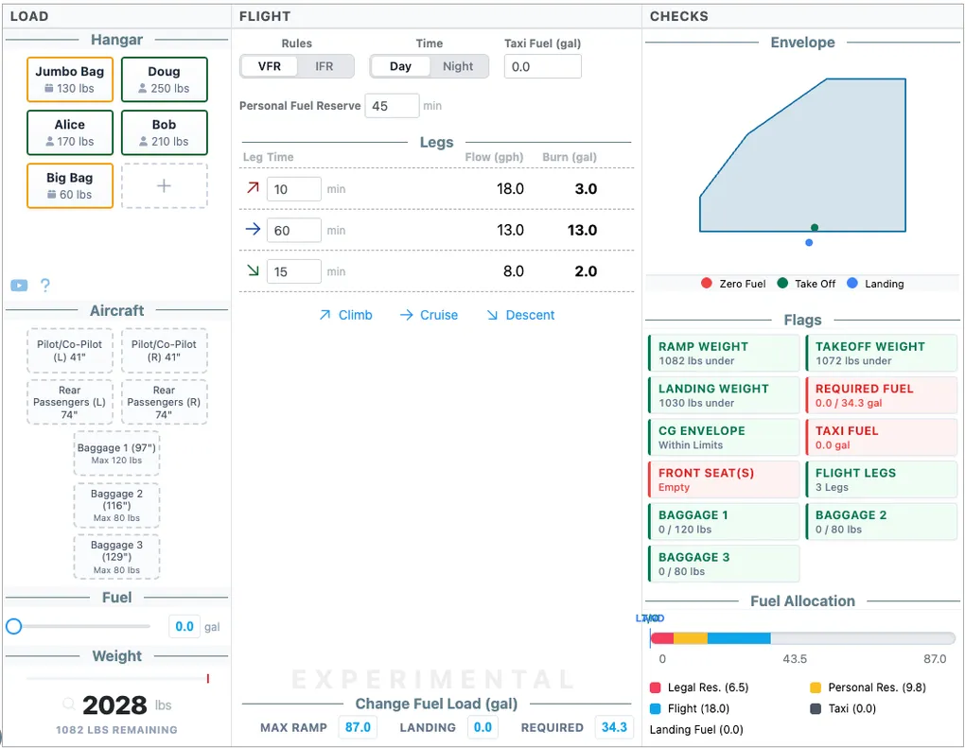Click the question mark help icon
Image resolution: width=965 pixels, height=748 pixels.
(44, 286)
